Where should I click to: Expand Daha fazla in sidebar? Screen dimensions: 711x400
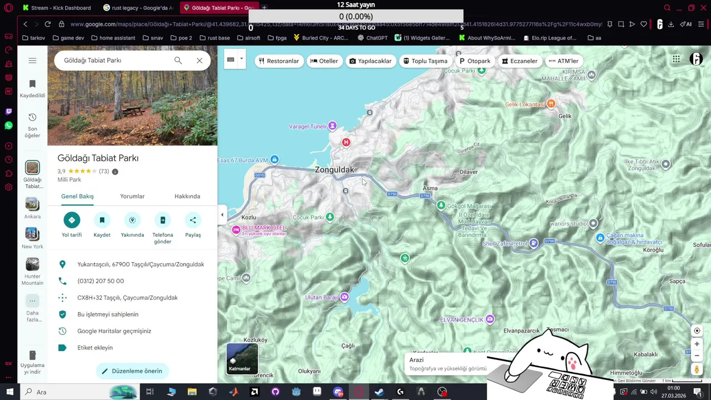(x=32, y=308)
